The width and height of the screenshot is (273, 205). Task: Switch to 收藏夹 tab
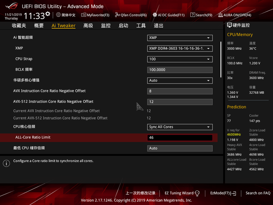click(x=19, y=26)
